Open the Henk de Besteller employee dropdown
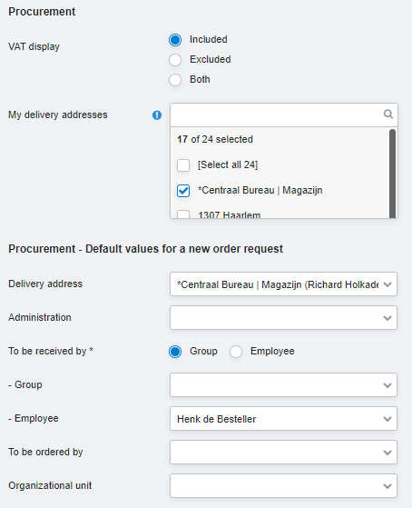 pyautogui.click(x=283, y=419)
